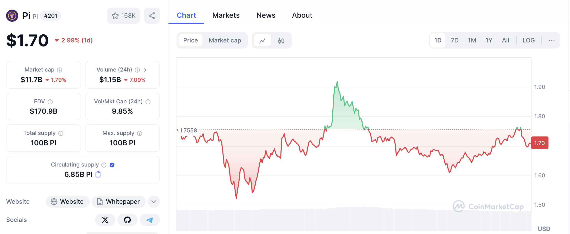570x234 pixels.
Task: Toggle the LOG scale option
Action: pyautogui.click(x=528, y=40)
